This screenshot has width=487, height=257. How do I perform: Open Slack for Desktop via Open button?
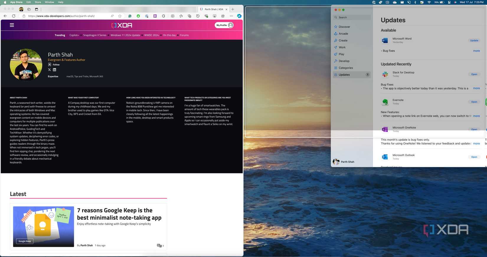474,74
